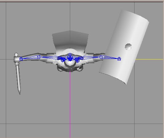Pick the elbow joint on the shield arm

coord(101,57)
